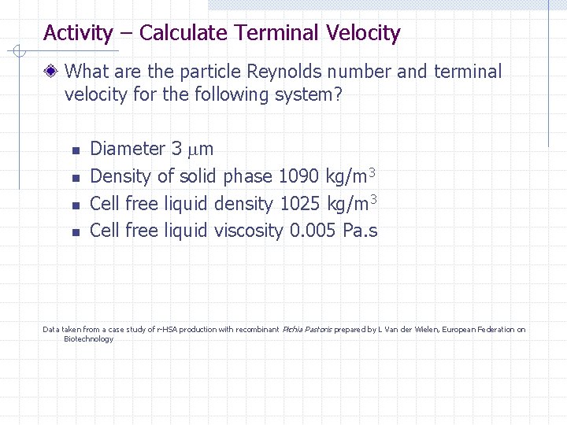This screenshot has height=425, width=567.
Task: Click 'Cell free liquid density 1025 kg/m3'
Action: [233, 203]
